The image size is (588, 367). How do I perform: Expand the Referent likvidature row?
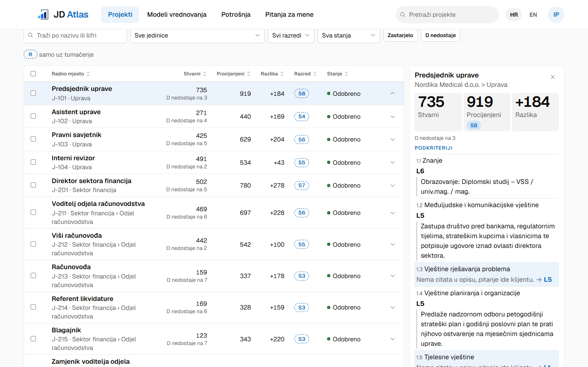click(392, 307)
